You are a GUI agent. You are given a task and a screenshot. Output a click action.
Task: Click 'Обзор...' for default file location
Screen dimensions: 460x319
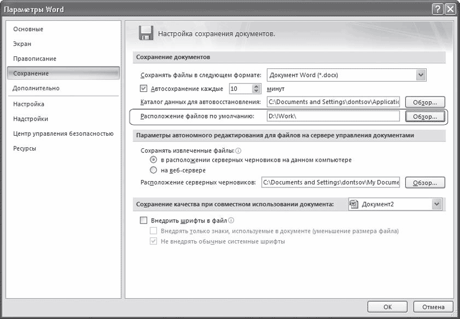tap(425, 117)
